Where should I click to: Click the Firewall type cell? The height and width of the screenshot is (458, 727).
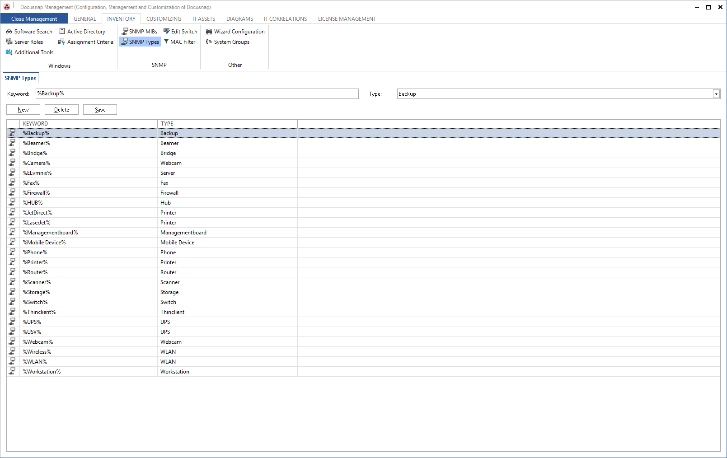[x=227, y=192]
